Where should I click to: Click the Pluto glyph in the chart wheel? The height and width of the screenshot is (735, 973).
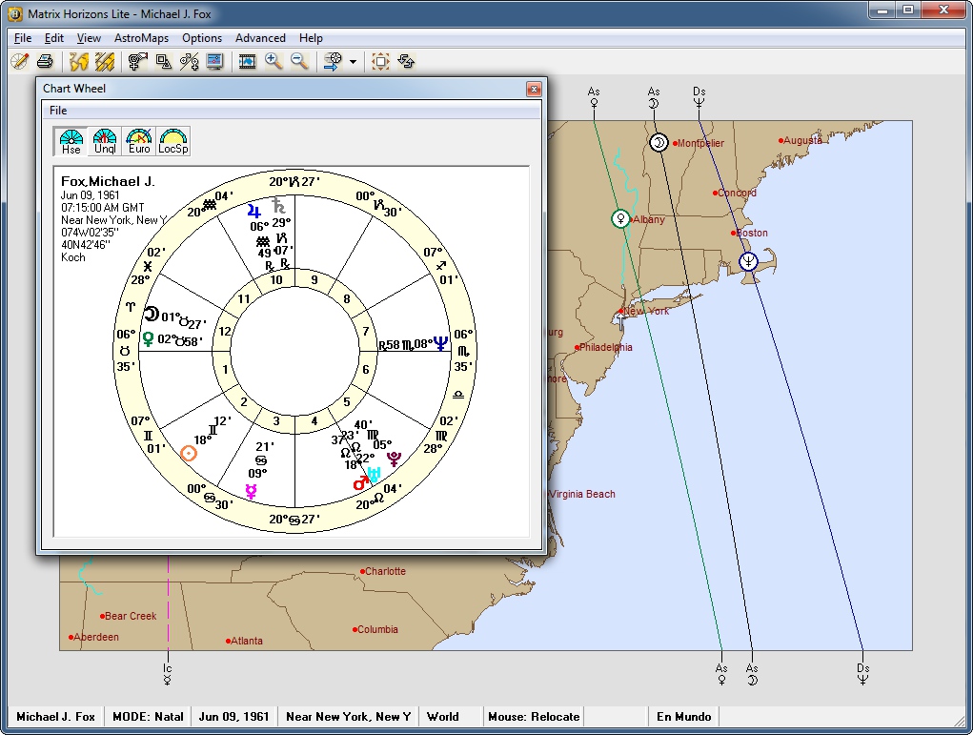tap(394, 459)
